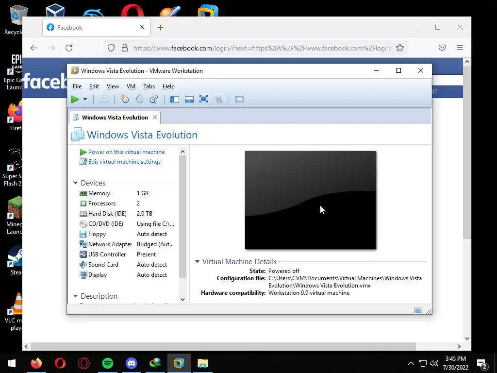
Task: Click the '2.0 TB' hard disk value
Action: pos(145,214)
